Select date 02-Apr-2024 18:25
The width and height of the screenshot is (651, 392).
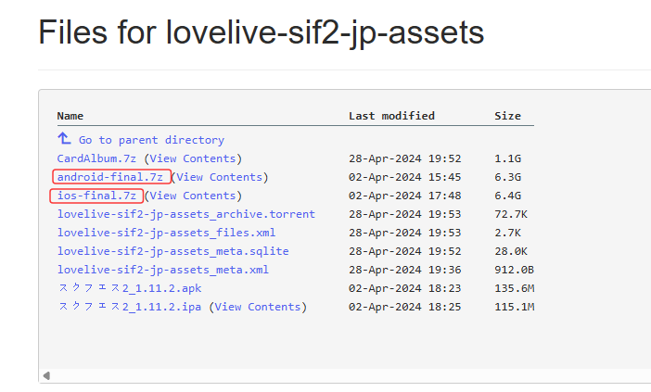405,307
